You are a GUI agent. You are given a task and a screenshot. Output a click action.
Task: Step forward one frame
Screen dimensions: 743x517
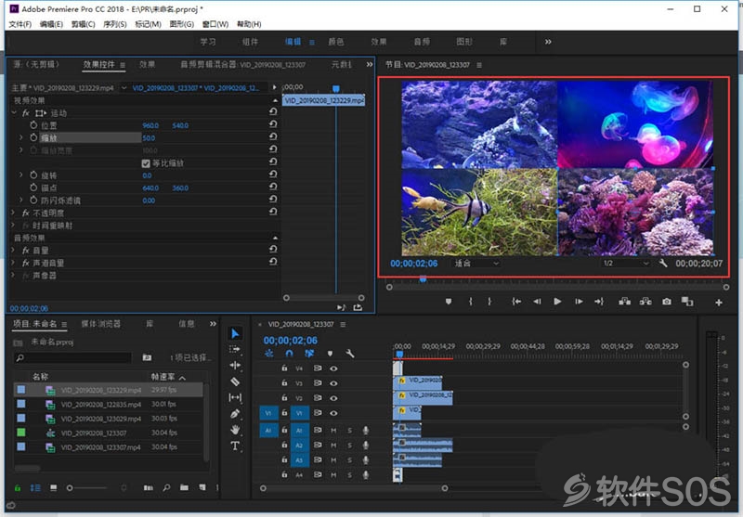pyautogui.click(x=579, y=301)
